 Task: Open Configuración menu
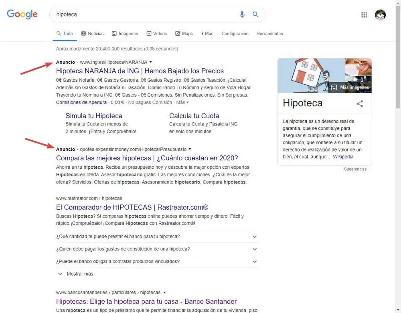pos(235,34)
